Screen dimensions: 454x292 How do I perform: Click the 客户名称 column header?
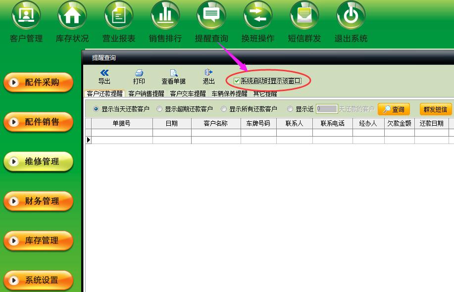click(x=216, y=123)
